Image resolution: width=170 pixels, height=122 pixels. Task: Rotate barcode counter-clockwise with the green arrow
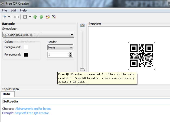35,17
